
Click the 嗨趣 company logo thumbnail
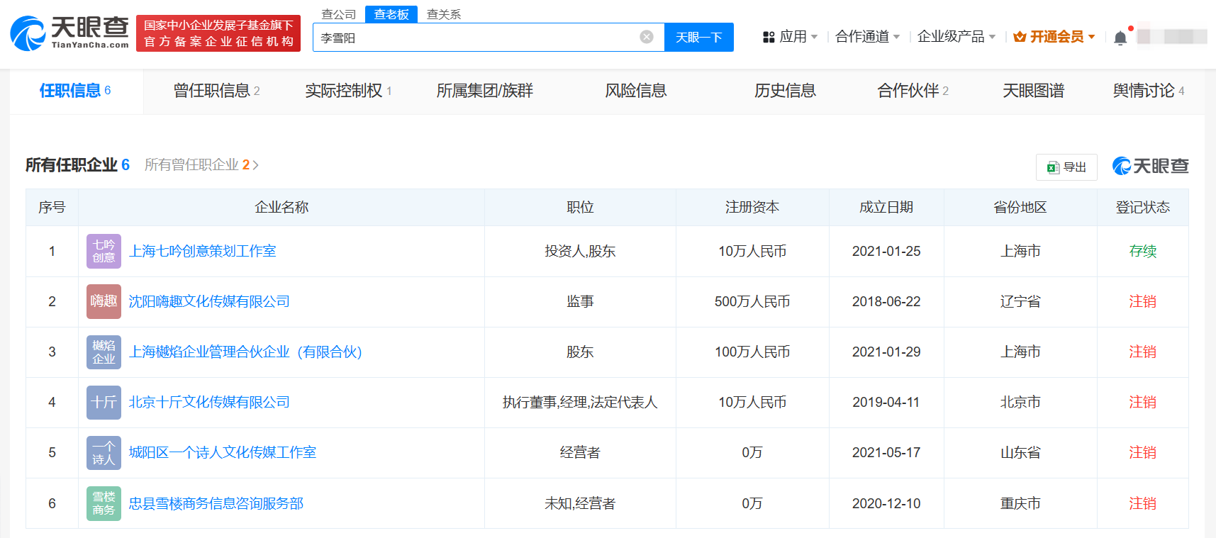pos(104,301)
